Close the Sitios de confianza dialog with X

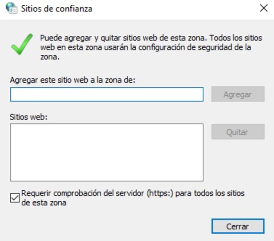tap(264, 8)
